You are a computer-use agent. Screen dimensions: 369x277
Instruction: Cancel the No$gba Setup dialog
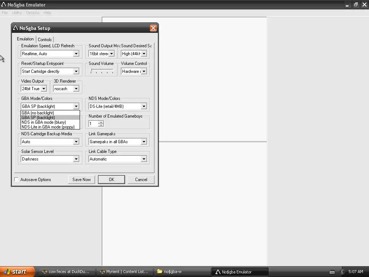[x=141, y=180]
